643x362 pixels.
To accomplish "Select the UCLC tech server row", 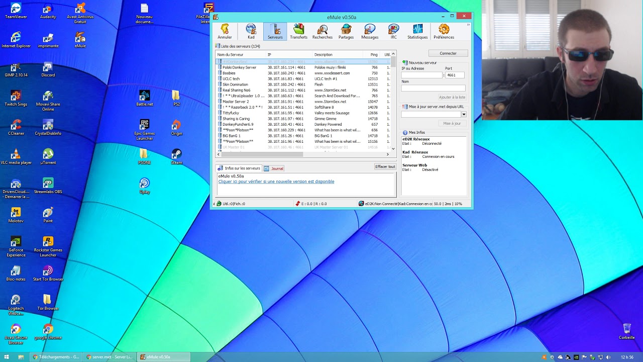I will [303, 79].
